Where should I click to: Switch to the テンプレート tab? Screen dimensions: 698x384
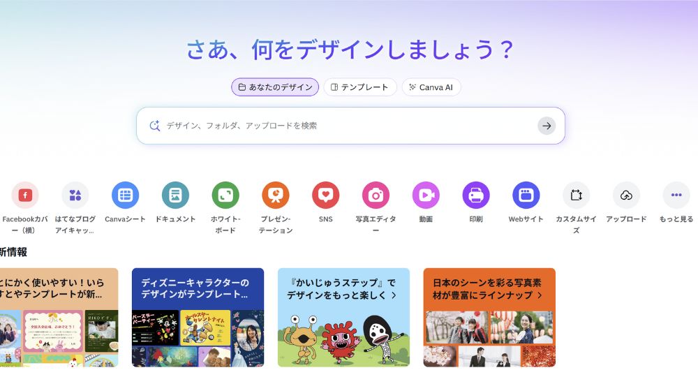click(359, 87)
